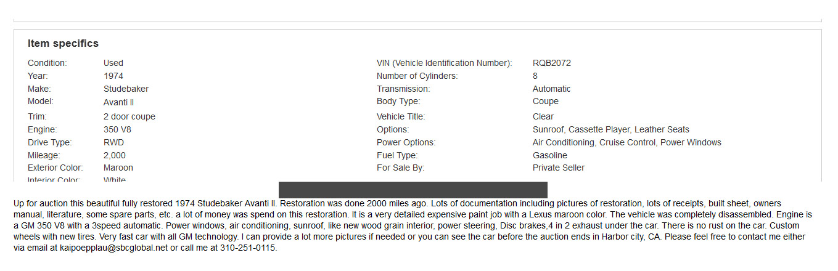Click the RWD drive type value
The height and width of the screenshot is (271, 838).
pyautogui.click(x=113, y=142)
